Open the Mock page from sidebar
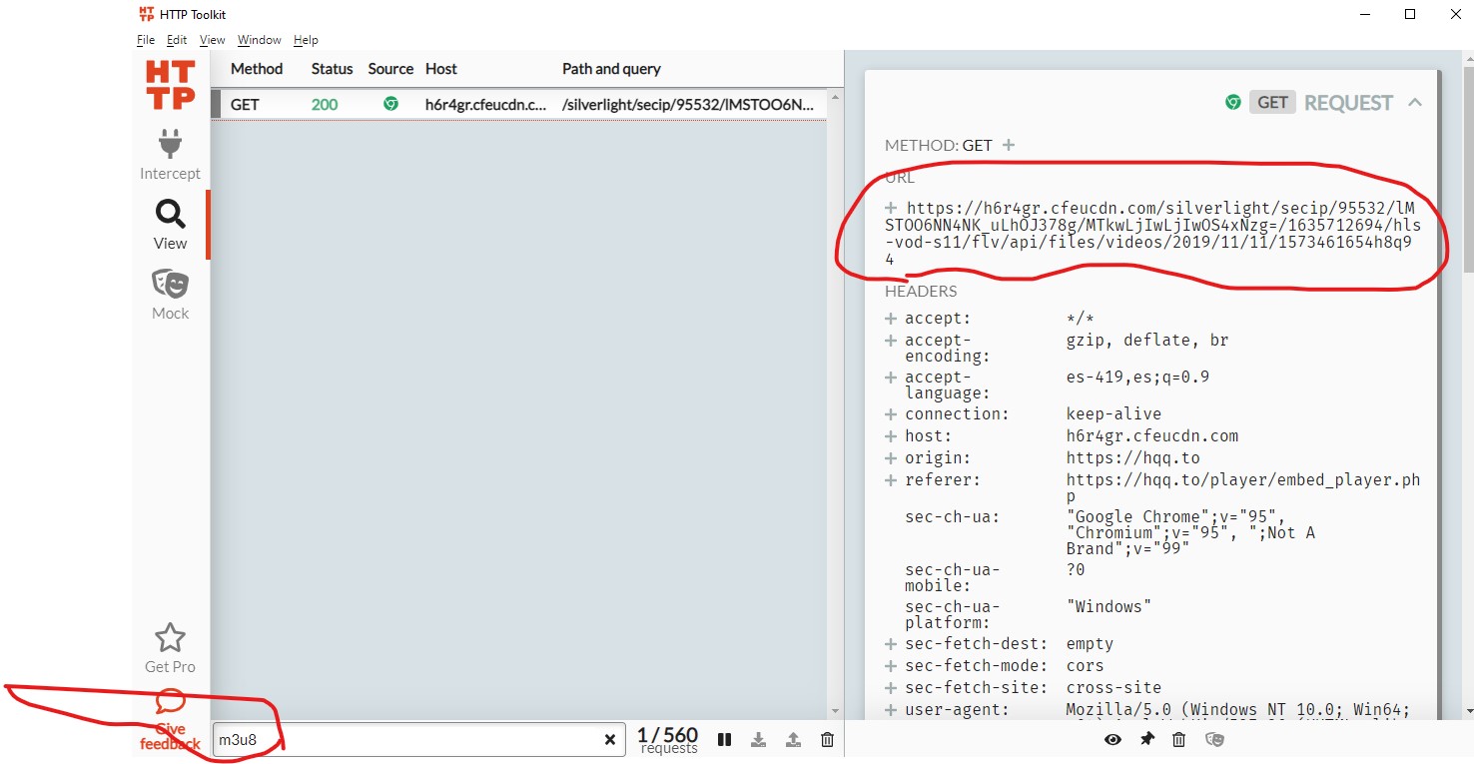Viewport: 1474px width, 764px height. click(170, 295)
